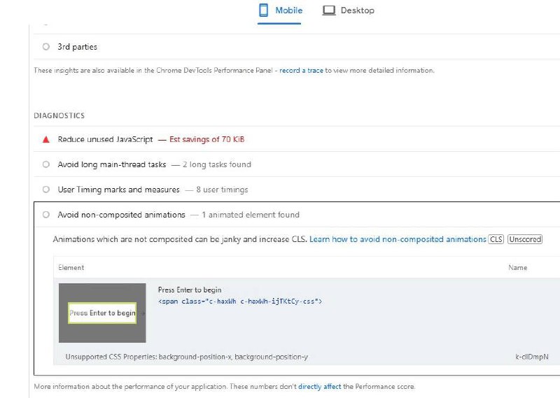Collapse the Avoid non-composited animations audit
Viewport: 560px width, 398px height.
pos(121,215)
